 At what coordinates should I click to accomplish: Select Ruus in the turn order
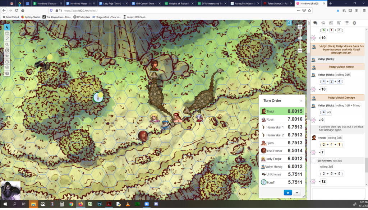pos(282,119)
